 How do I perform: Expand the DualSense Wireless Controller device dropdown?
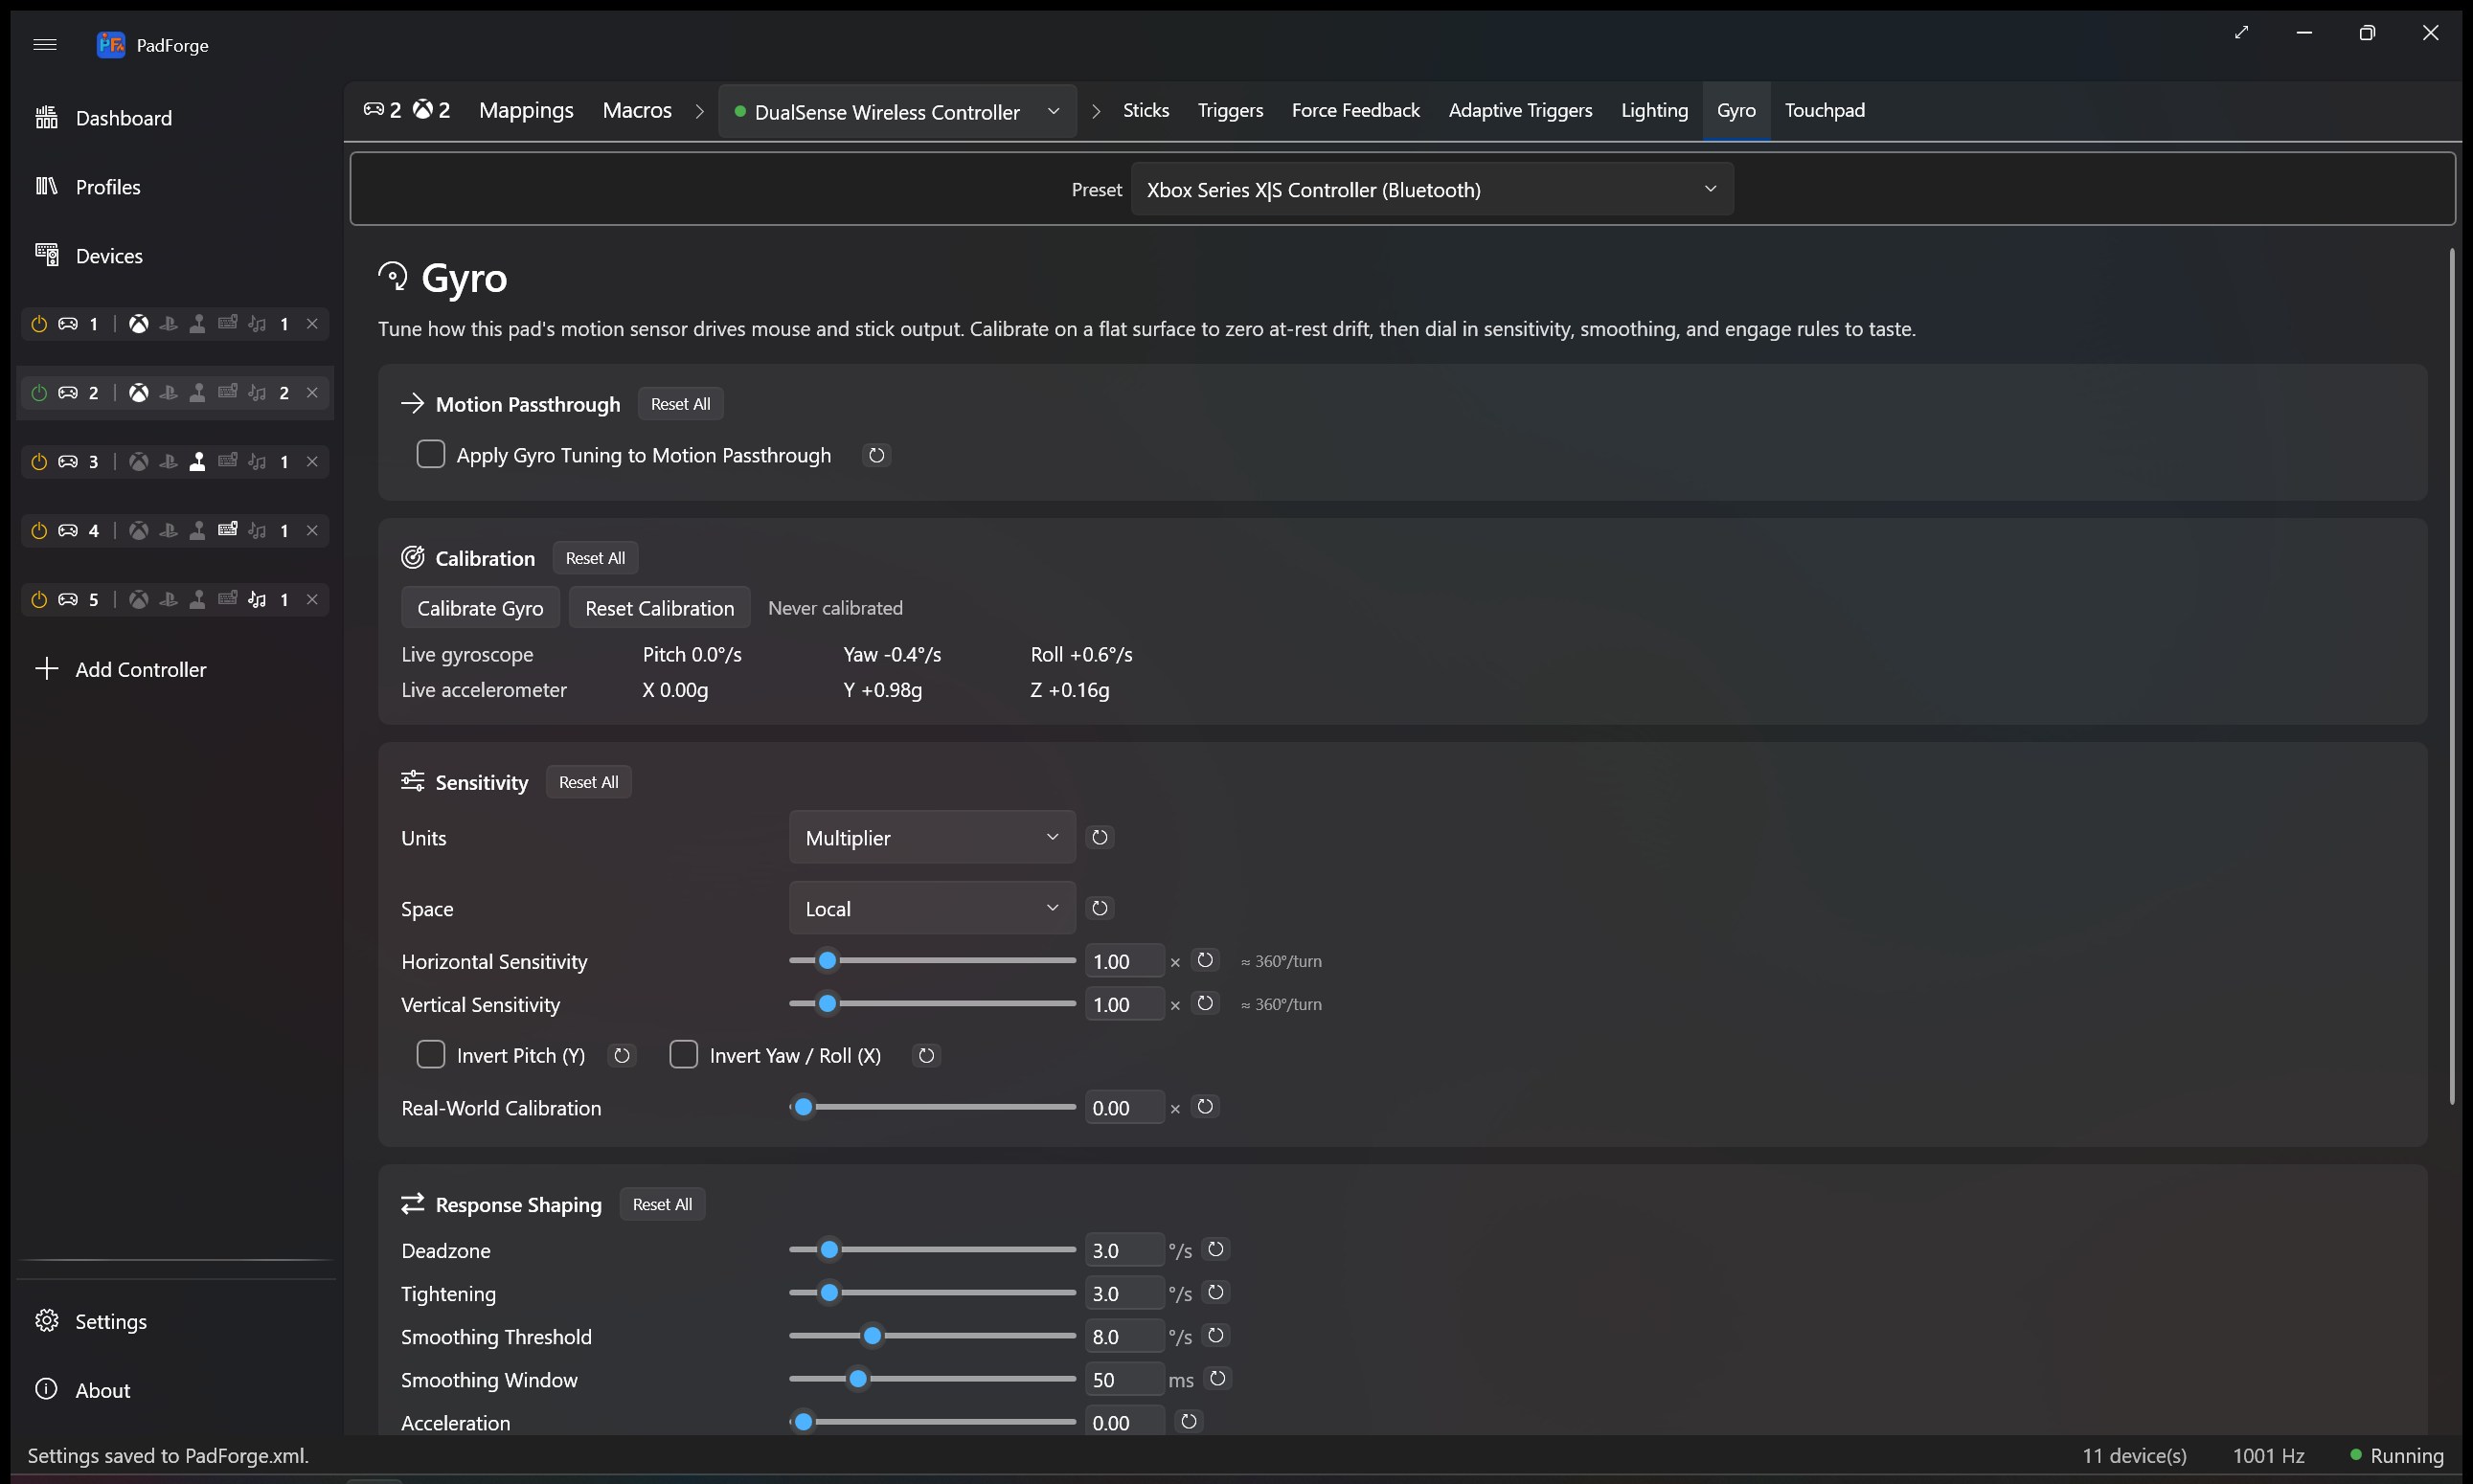(x=897, y=111)
